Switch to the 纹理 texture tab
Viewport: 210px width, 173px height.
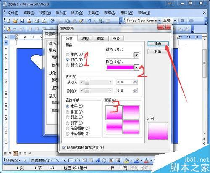(x=85, y=39)
